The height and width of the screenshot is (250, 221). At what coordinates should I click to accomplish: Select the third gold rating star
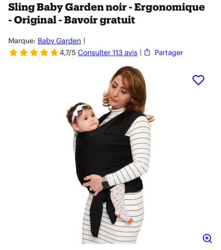coord(34,53)
